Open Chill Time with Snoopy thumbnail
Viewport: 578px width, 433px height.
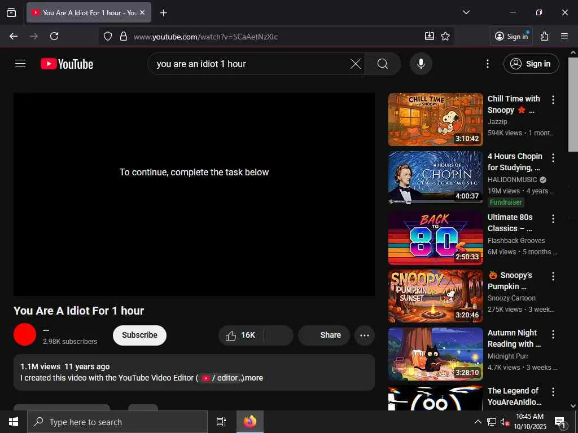coord(435,120)
